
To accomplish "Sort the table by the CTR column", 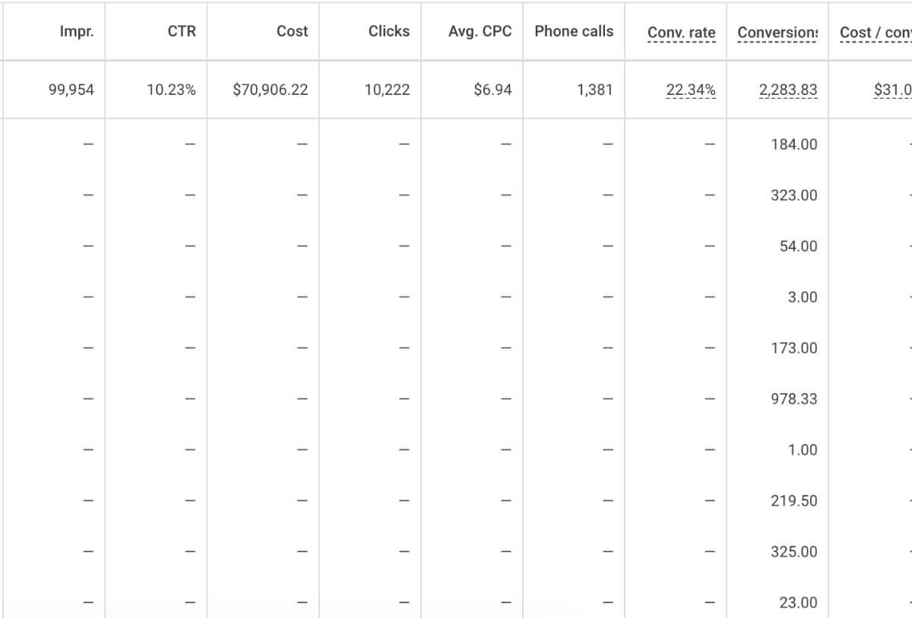I will tap(183, 32).
